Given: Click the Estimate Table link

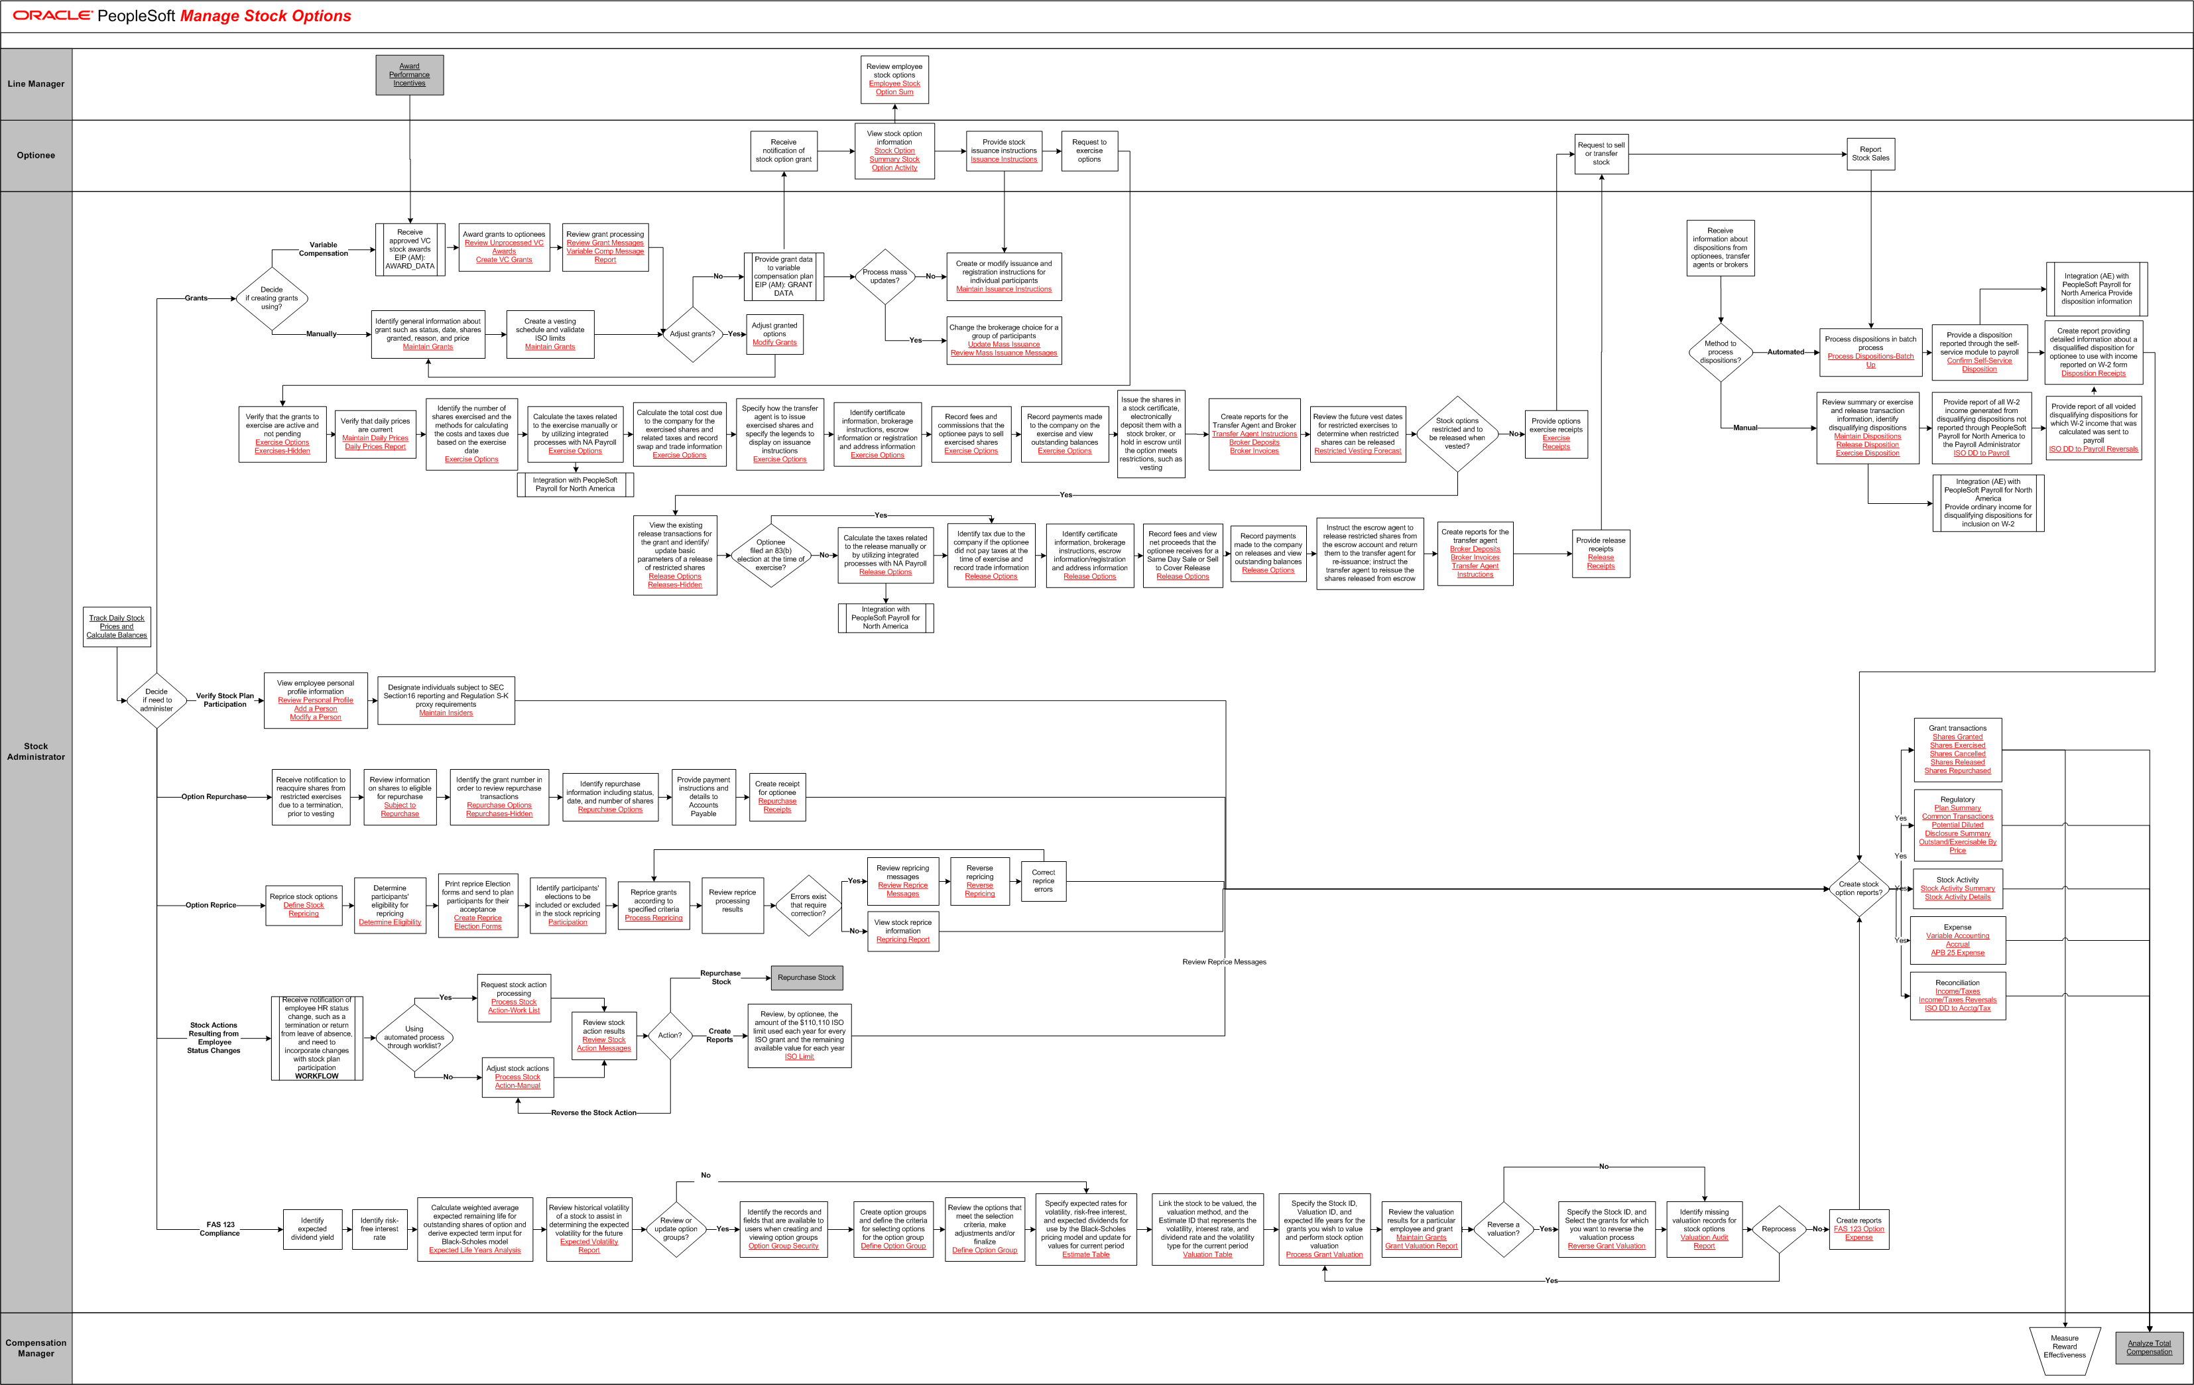Looking at the screenshot, I should (x=1085, y=1254).
